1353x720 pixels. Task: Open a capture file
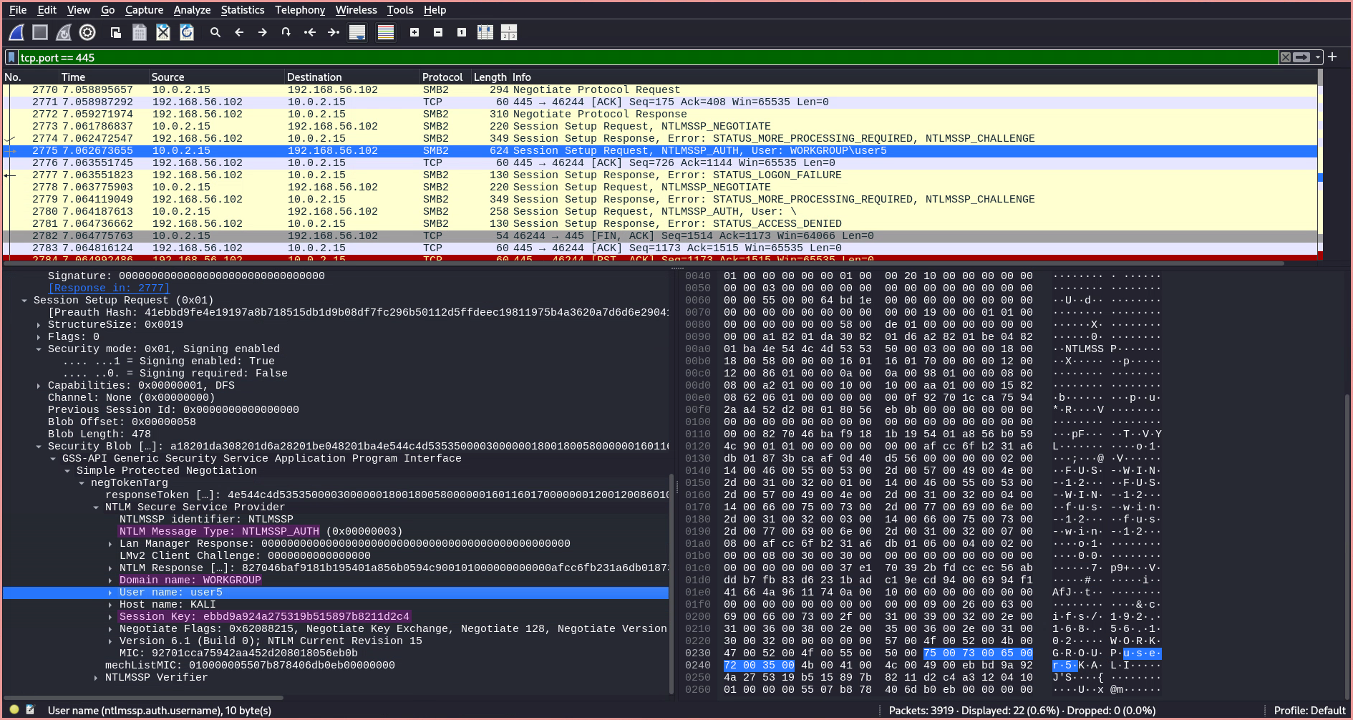(x=115, y=32)
